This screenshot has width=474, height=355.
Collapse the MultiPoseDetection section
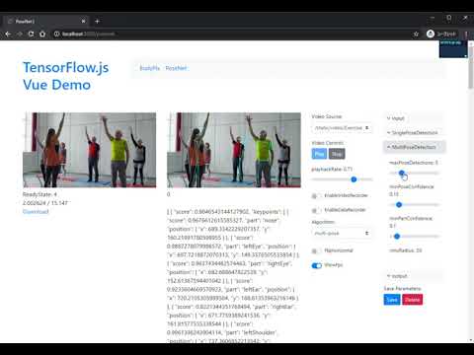coord(414,147)
